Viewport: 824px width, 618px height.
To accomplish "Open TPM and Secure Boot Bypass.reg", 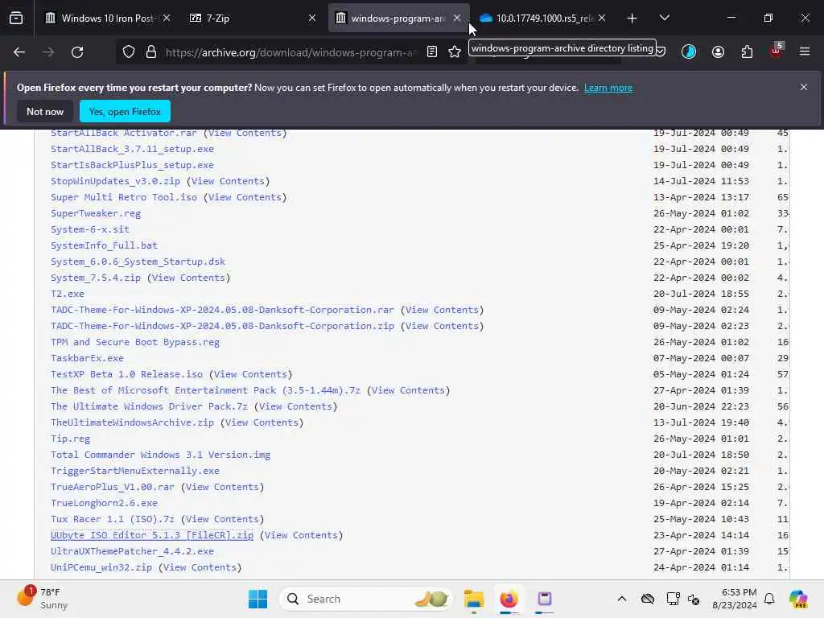I will click(x=135, y=342).
